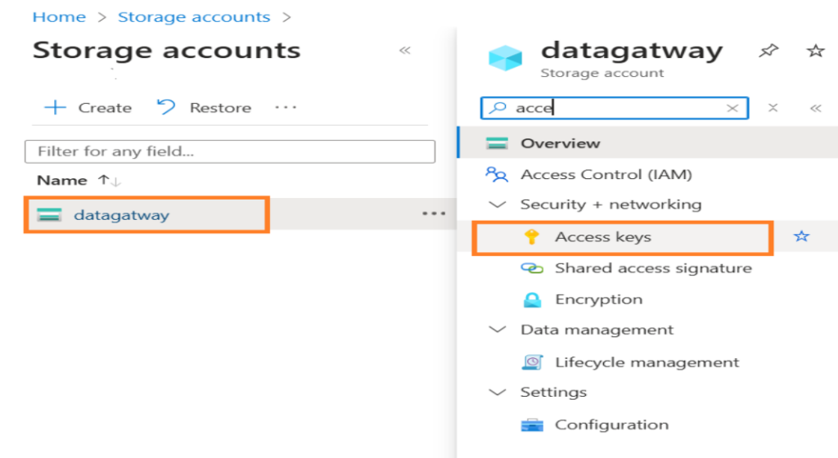Collapse the Security + networking section

[x=498, y=204]
